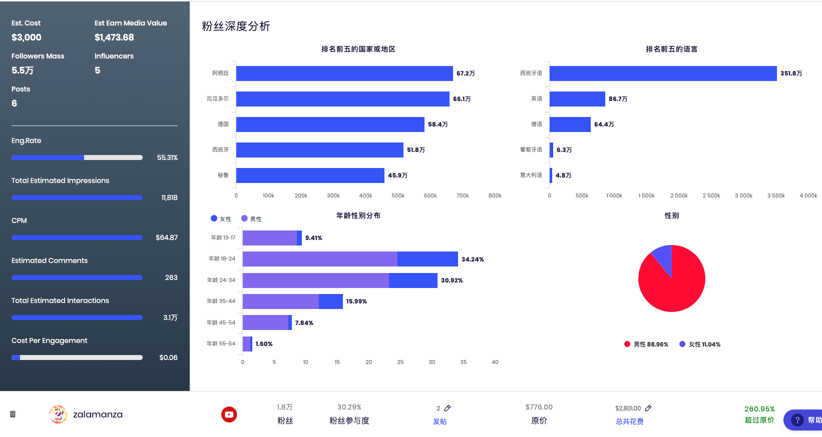Screen dimensions: 822x437
Task: Click the 粉丝深度分析 heading
Action: (x=236, y=26)
